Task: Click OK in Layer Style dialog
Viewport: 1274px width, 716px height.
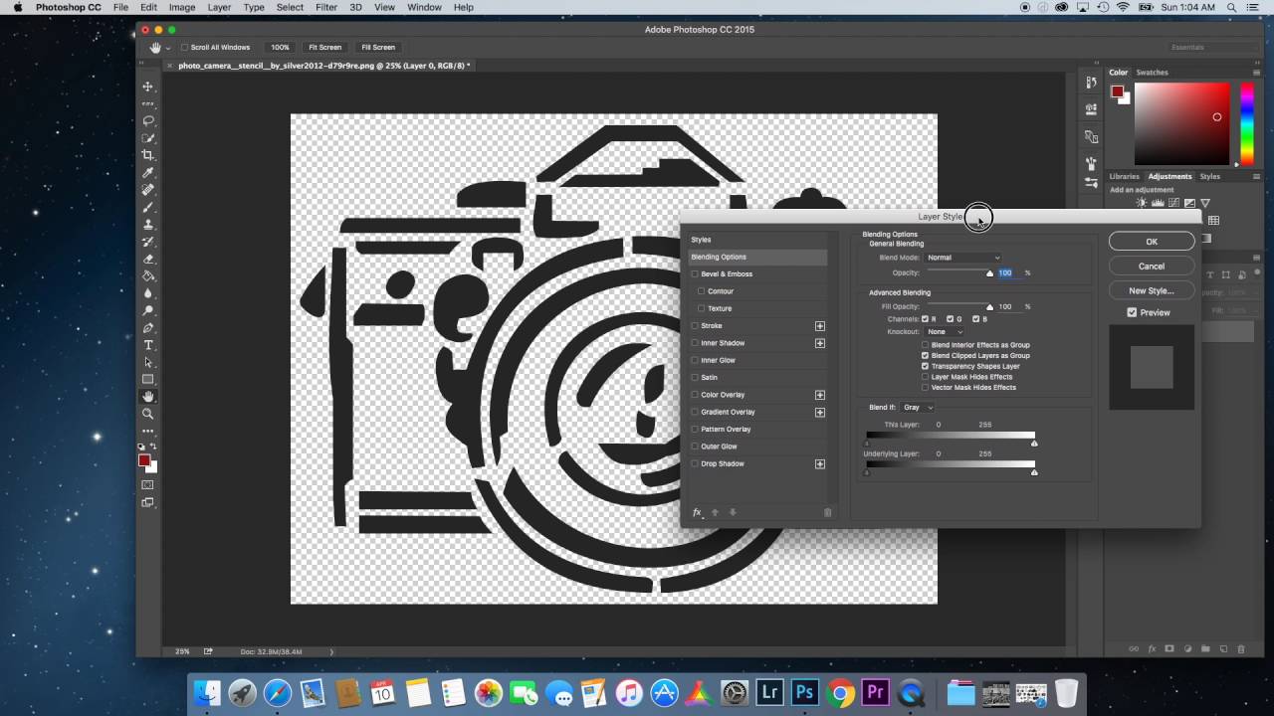Action: click(1152, 242)
